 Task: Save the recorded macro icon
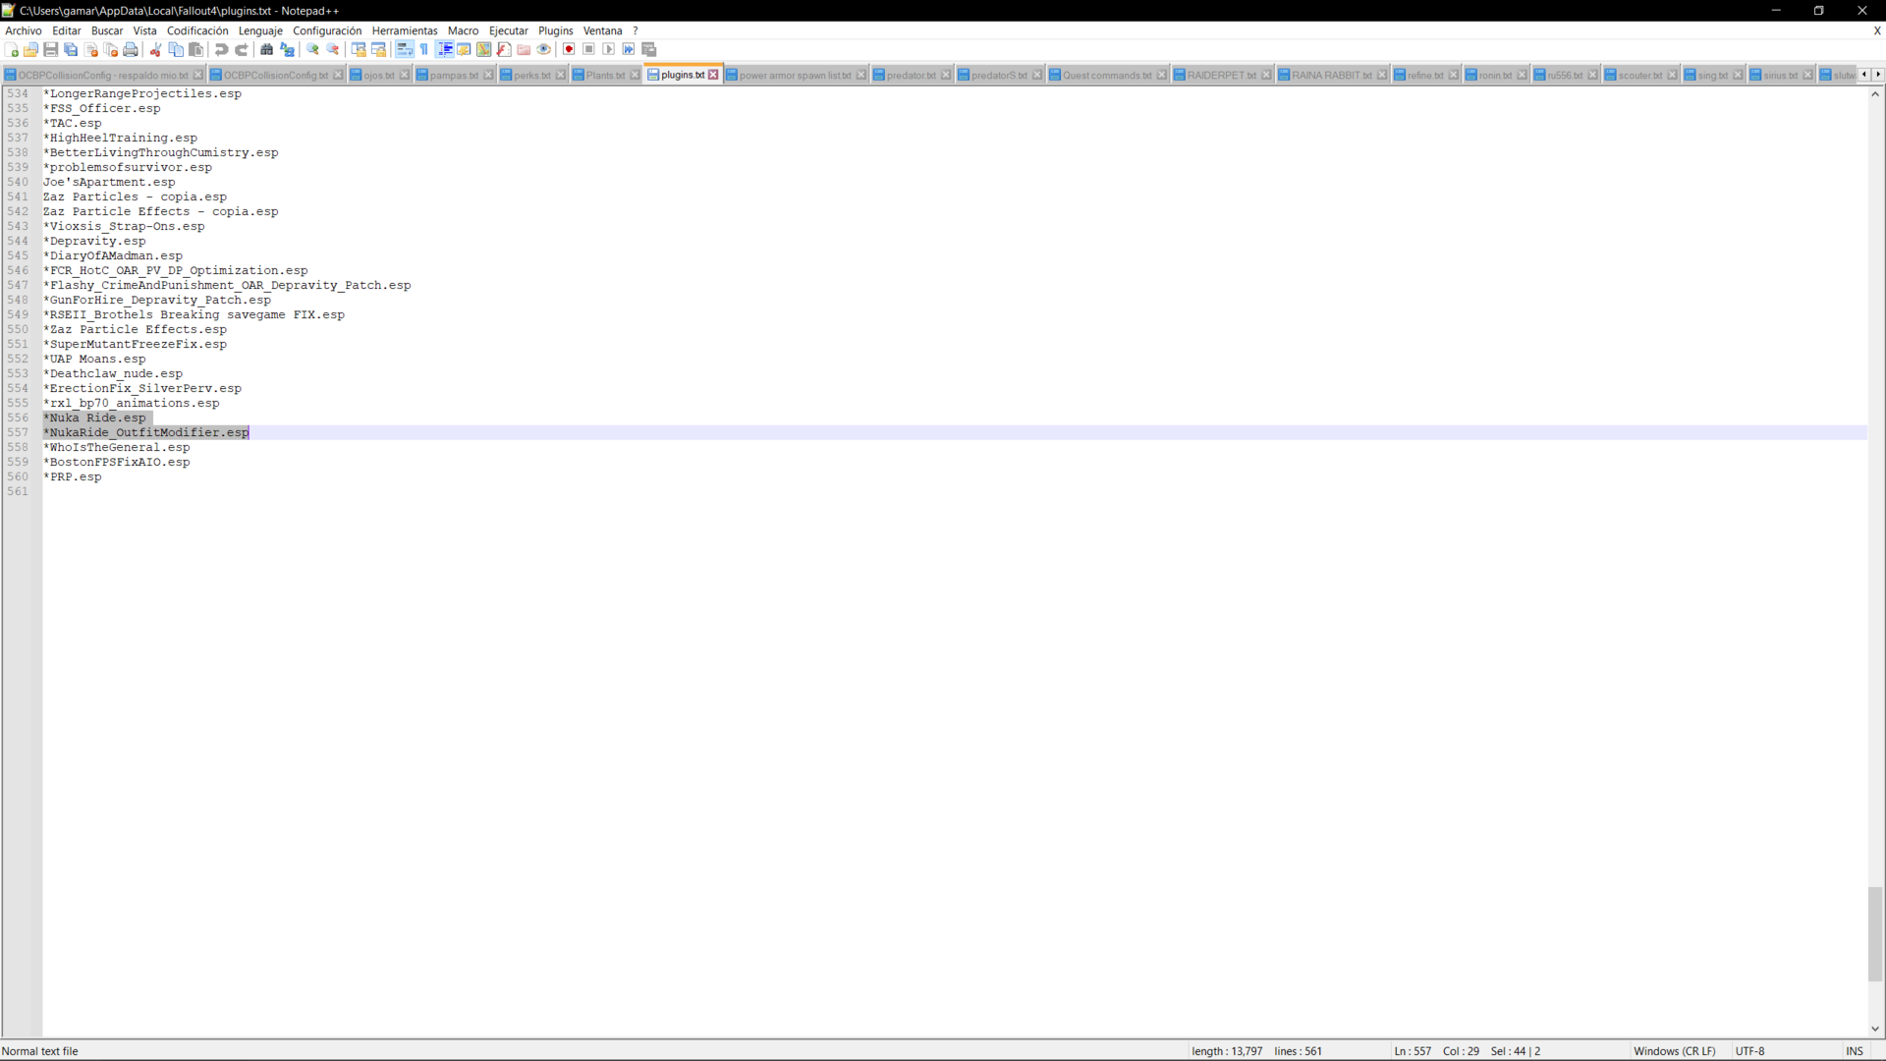648,49
